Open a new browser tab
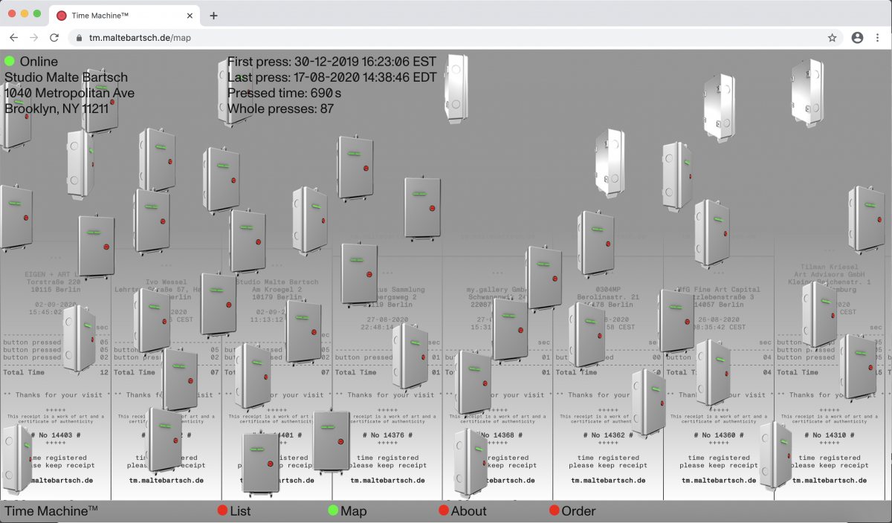This screenshot has height=523, width=892. tap(213, 16)
